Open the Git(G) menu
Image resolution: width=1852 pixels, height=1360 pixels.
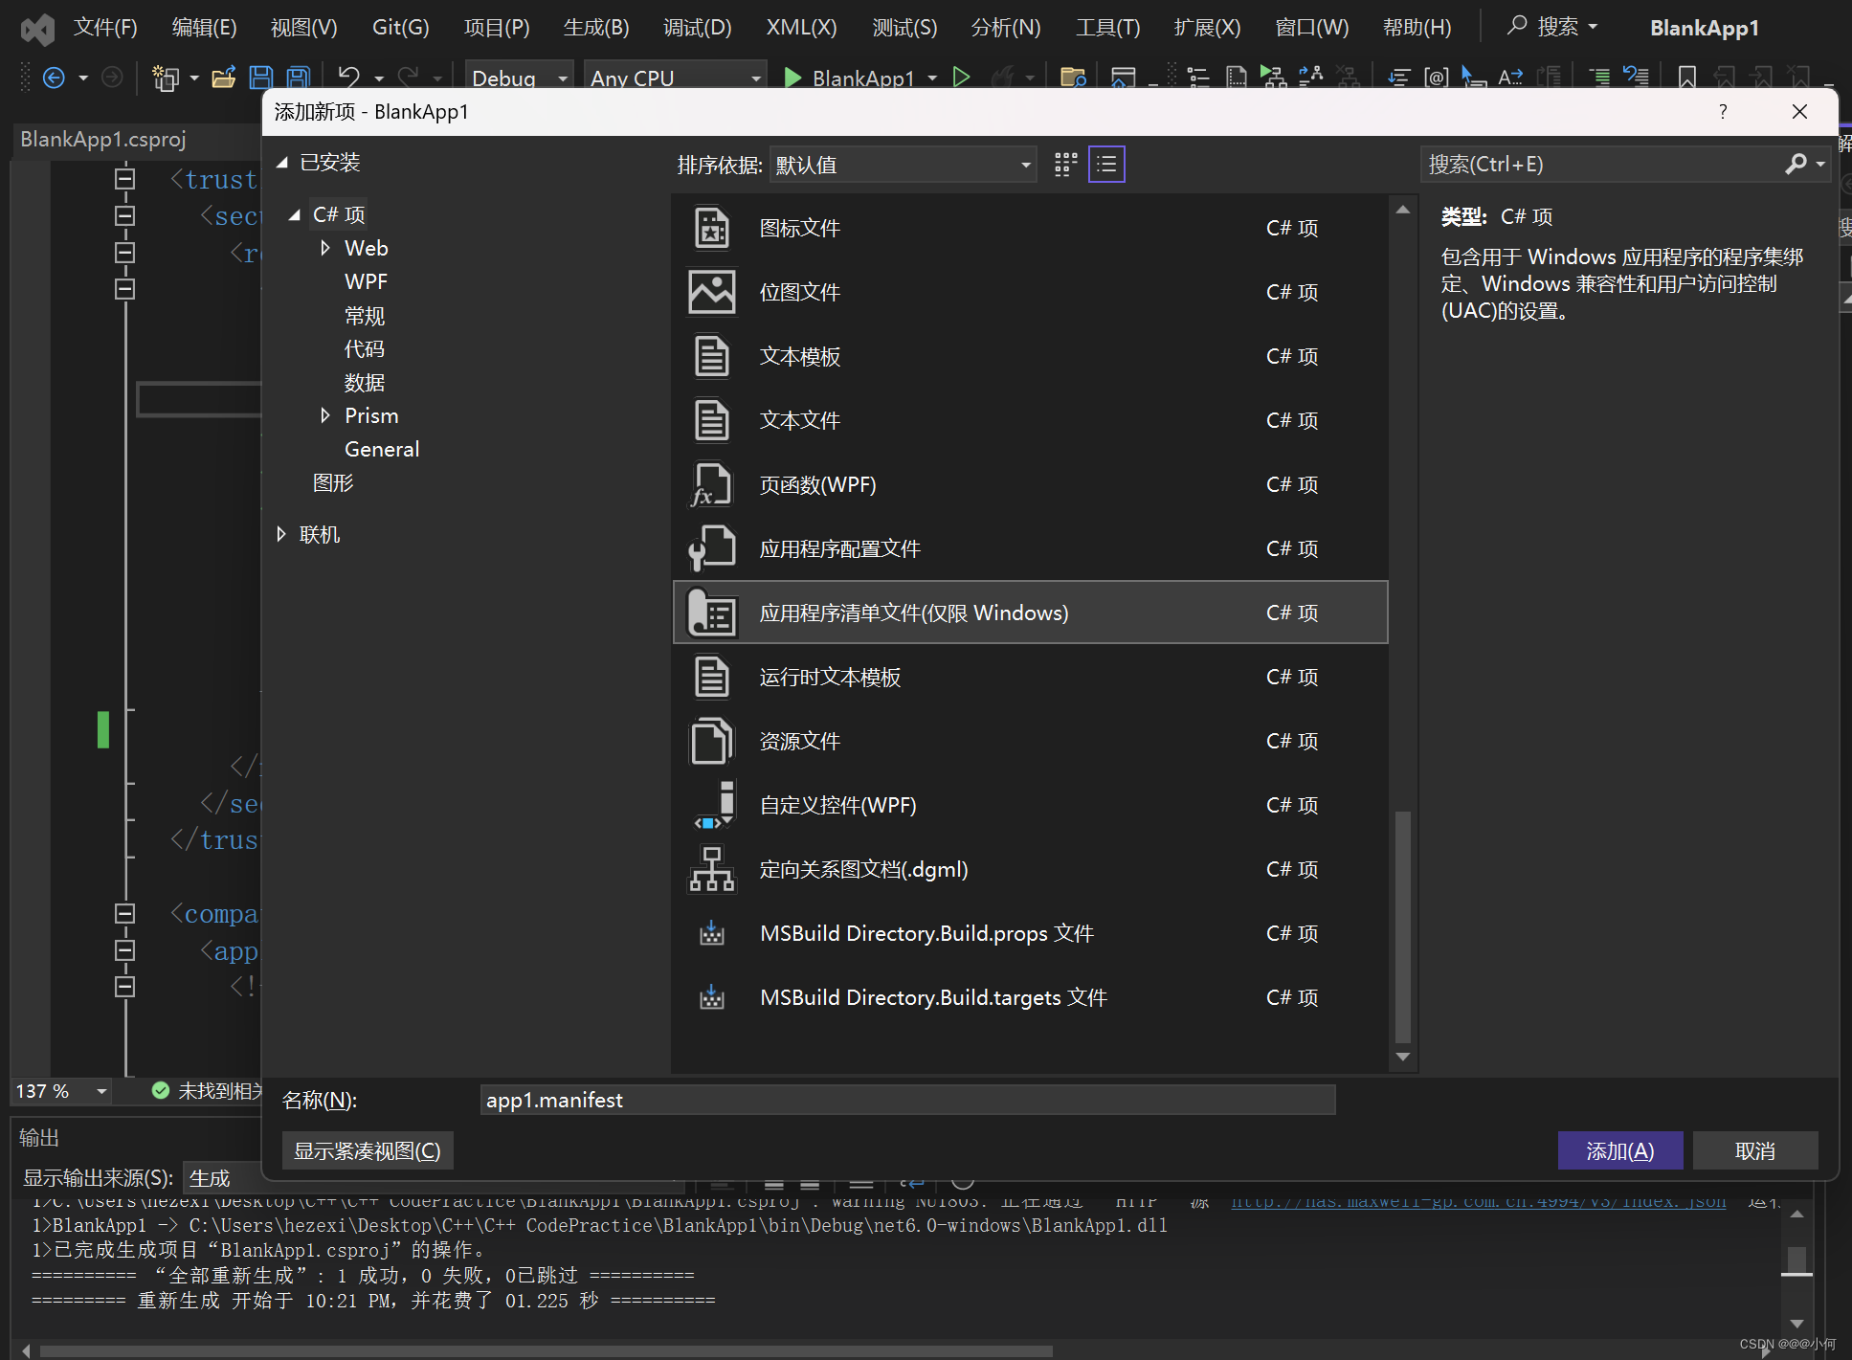coord(400,28)
